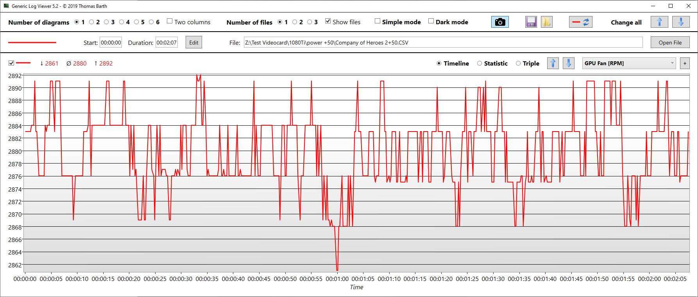Select 3 diagrams radio button
Viewport: 698px width, 297px height.
pos(106,22)
